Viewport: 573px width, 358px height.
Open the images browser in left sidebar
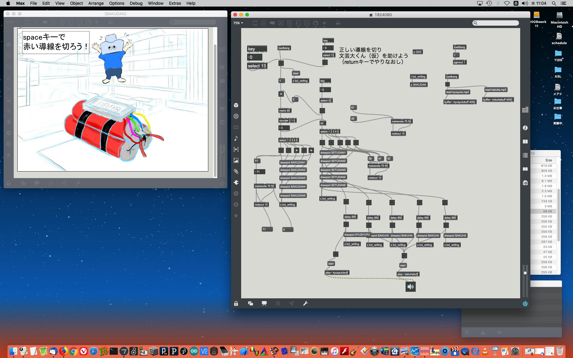pos(236,161)
